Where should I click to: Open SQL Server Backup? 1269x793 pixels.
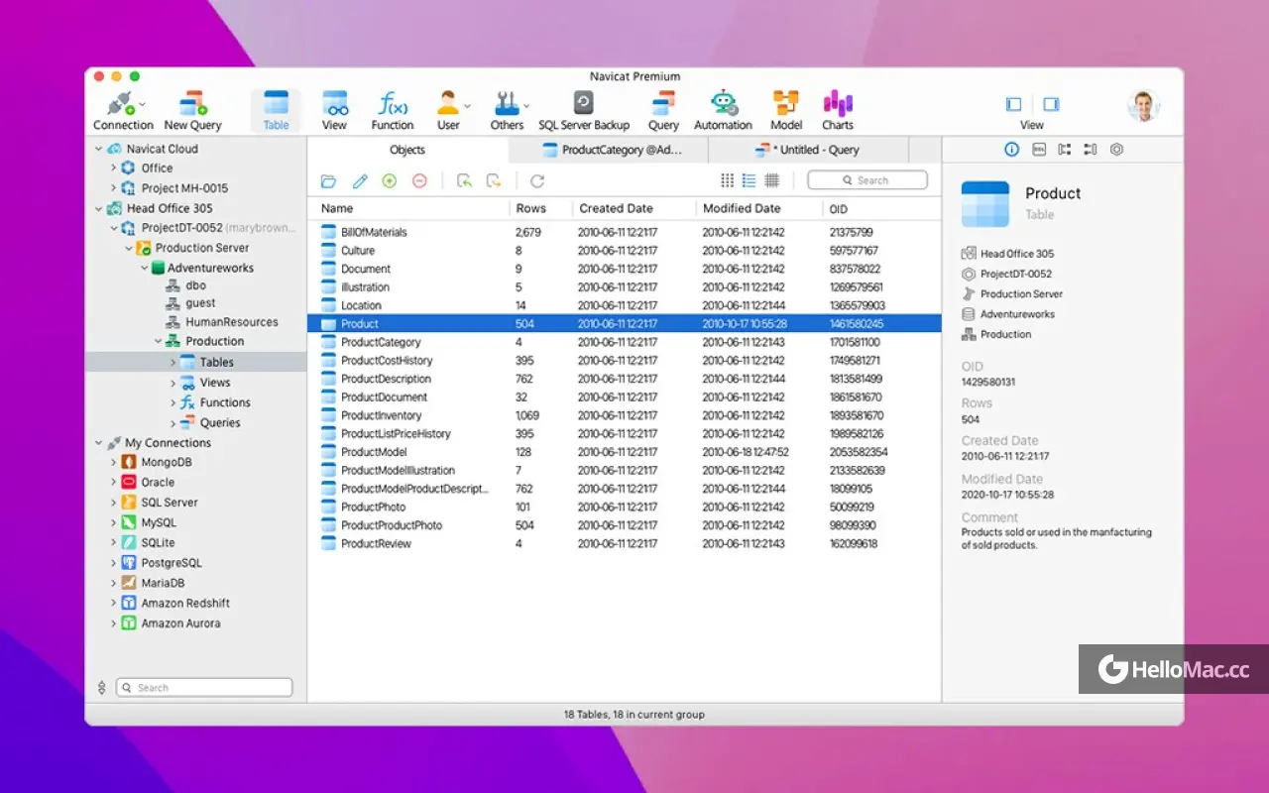tap(584, 110)
